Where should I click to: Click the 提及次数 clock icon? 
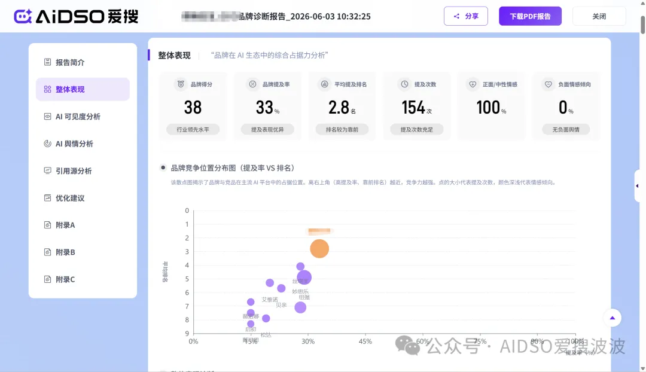[404, 84]
